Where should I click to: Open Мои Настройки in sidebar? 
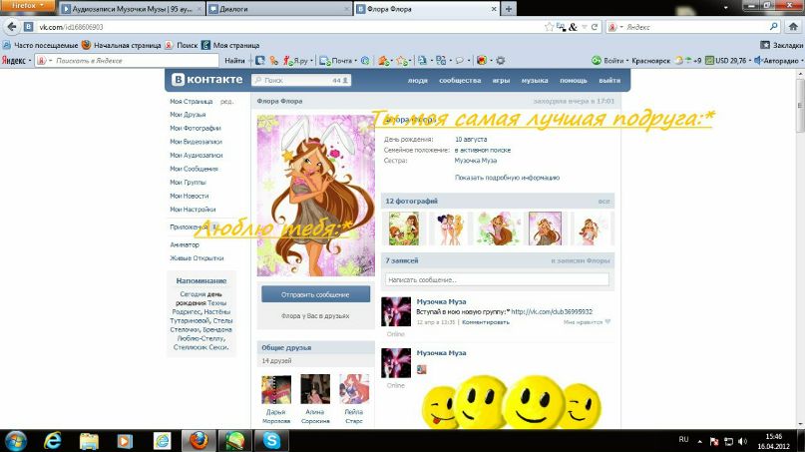click(x=193, y=210)
